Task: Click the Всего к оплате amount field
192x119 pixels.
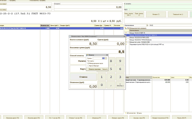Action: pyautogui.click(x=83, y=44)
